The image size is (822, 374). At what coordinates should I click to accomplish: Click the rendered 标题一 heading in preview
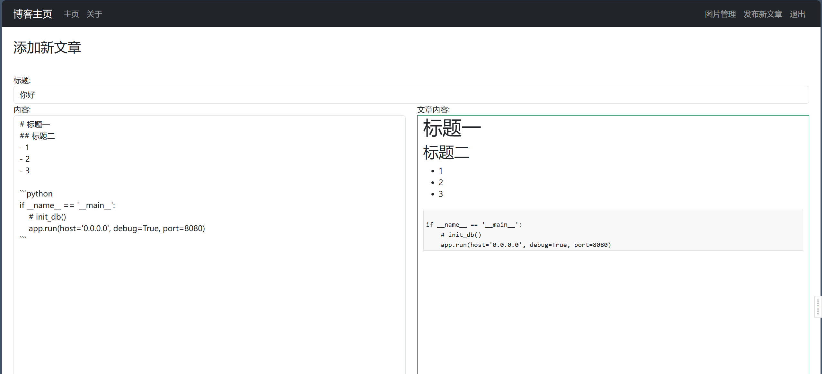(451, 128)
